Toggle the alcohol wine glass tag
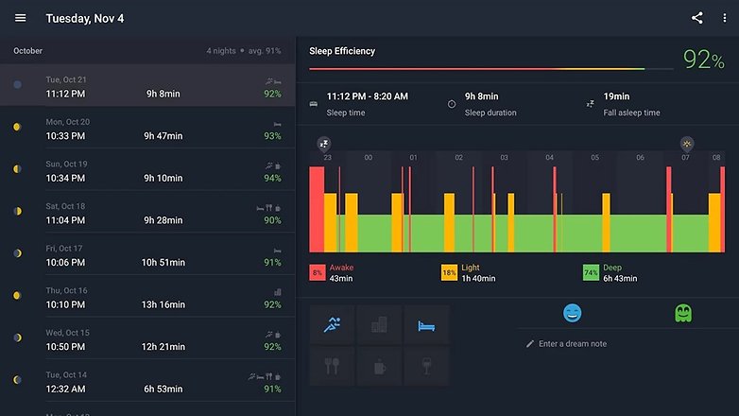This screenshot has width=739, height=416. [x=426, y=366]
